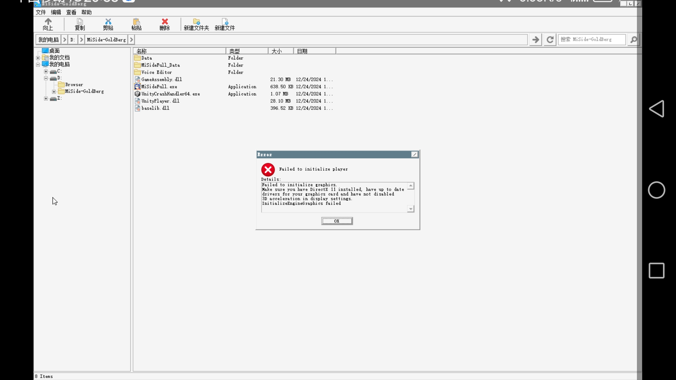This screenshot has width=676, height=380.
Task: Expand the MiSide-GoldBerg folder in tree
Action: tap(54, 91)
